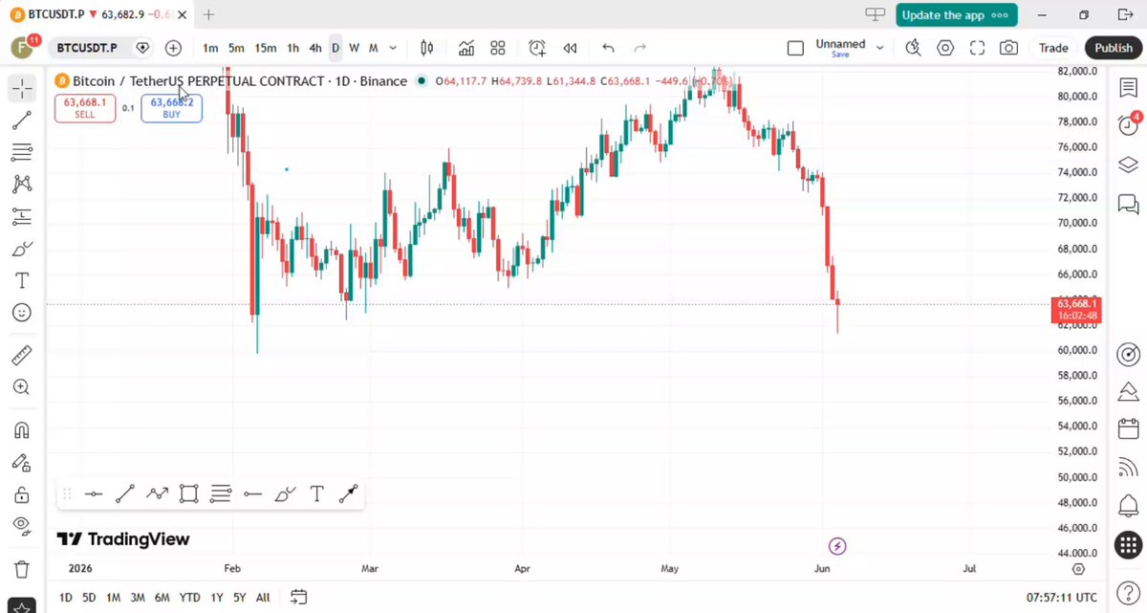This screenshot has width=1147, height=613.
Task: Click compare or add symbol plus button
Action: pos(173,48)
